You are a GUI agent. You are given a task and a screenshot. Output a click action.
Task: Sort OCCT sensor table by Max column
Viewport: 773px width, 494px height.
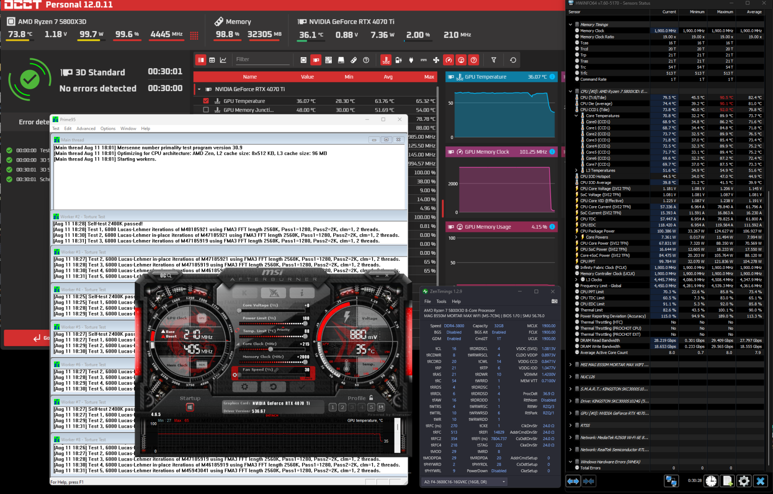click(x=429, y=77)
